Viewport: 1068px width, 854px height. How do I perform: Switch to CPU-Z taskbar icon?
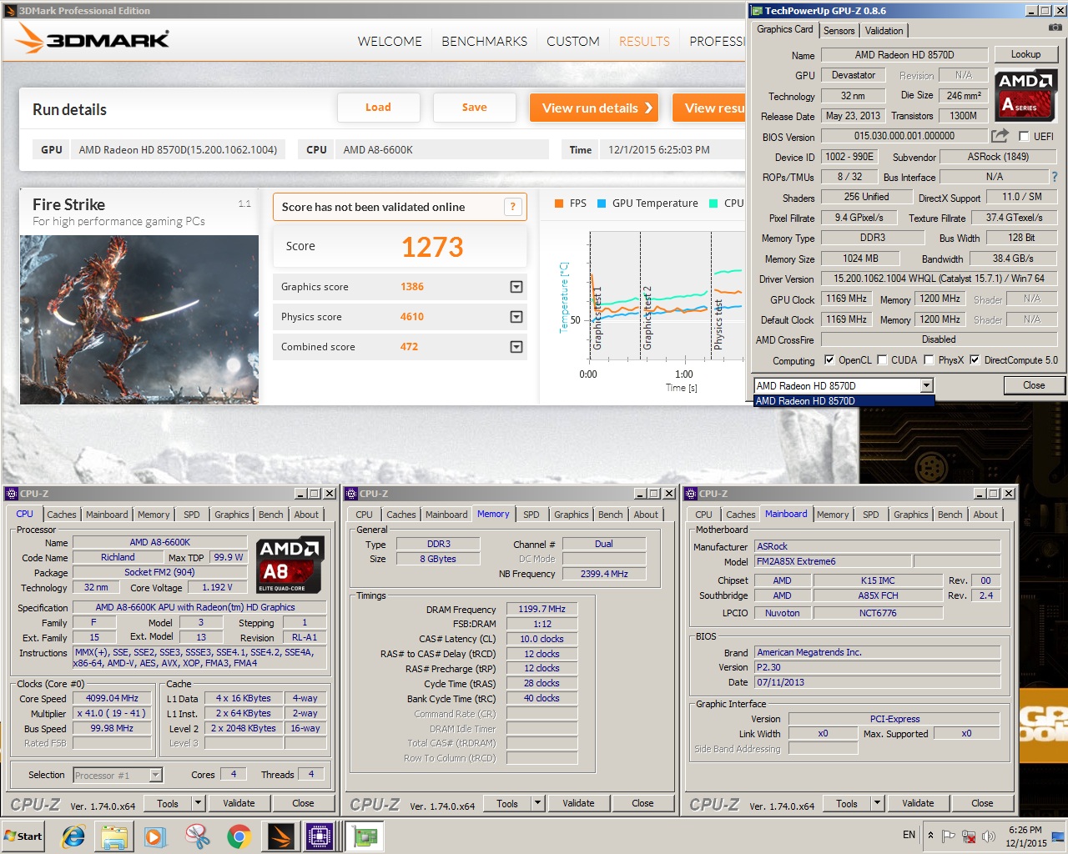320,836
